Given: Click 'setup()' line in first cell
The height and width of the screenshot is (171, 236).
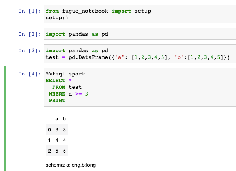Looking at the screenshot, I should point(57,18).
